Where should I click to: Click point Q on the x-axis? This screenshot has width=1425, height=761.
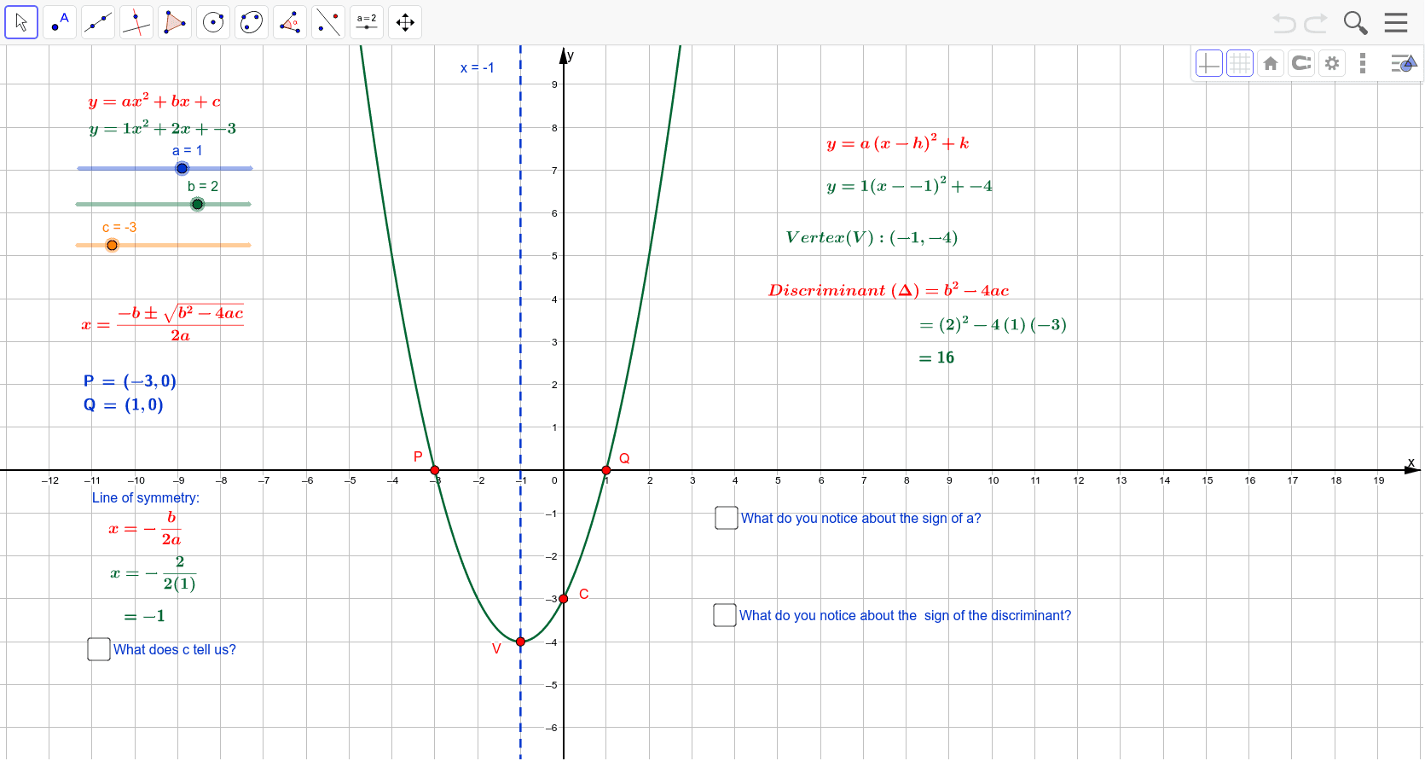[606, 470]
